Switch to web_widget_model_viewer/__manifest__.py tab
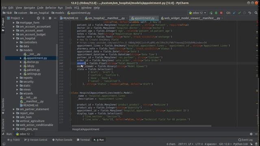260x146 pixels. 192,18
